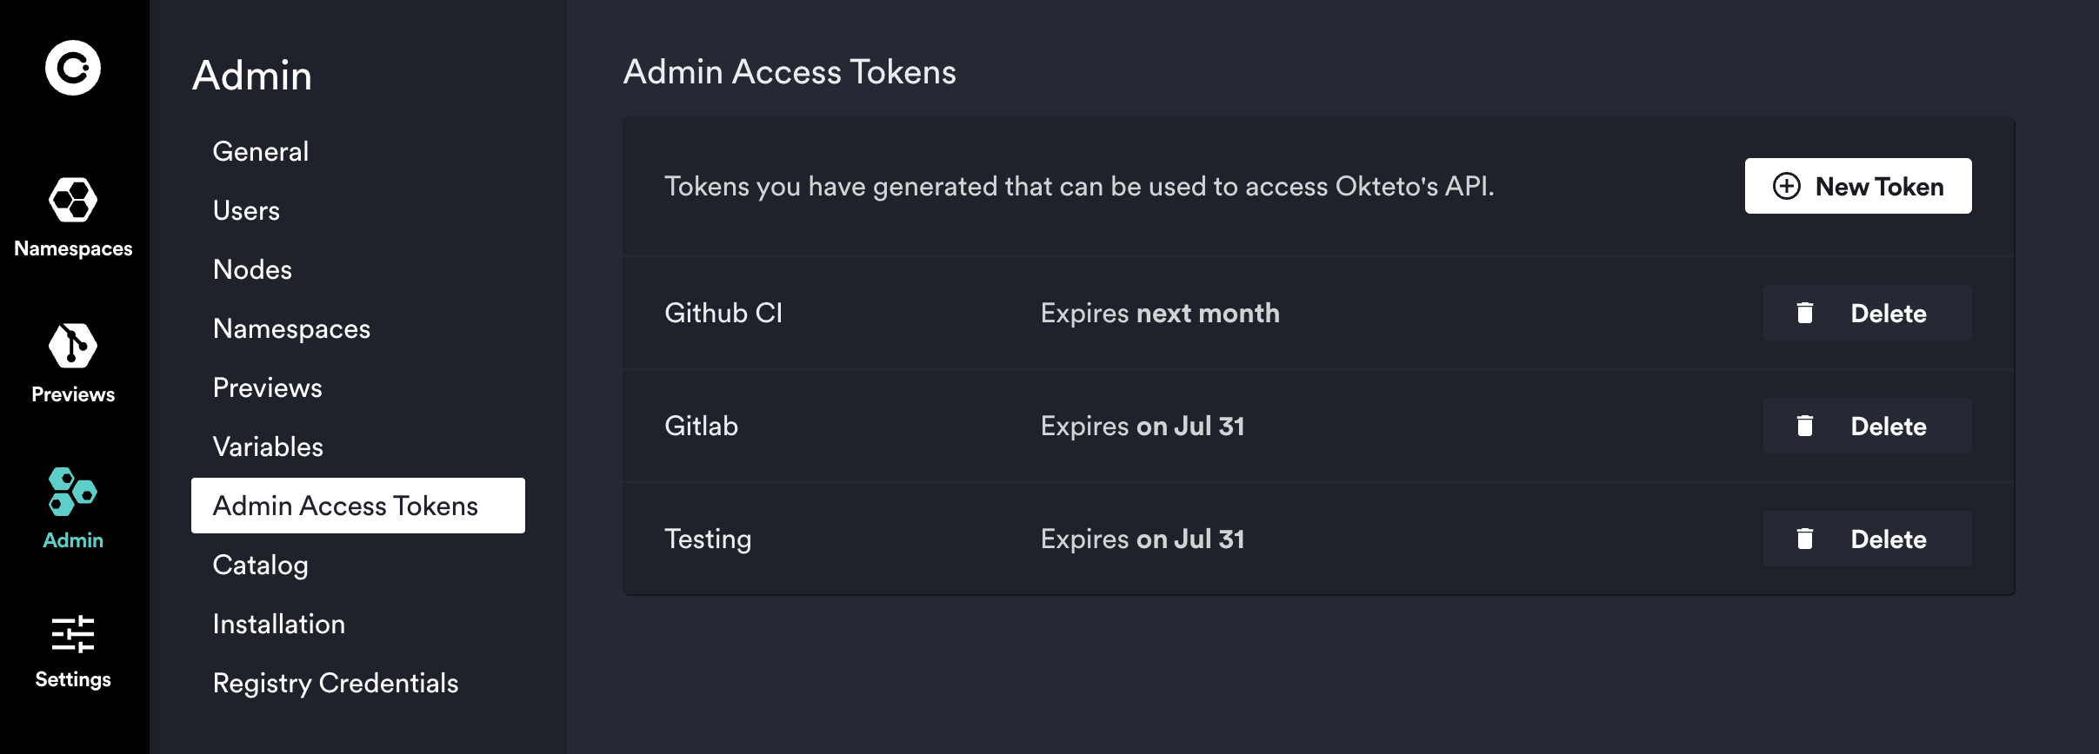This screenshot has width=2099, height=754.
Task: Click the Okteto logo icon
Action: [x=75, y=67]
